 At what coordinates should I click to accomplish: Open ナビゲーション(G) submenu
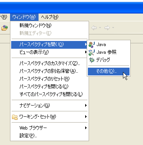(49, 106)
